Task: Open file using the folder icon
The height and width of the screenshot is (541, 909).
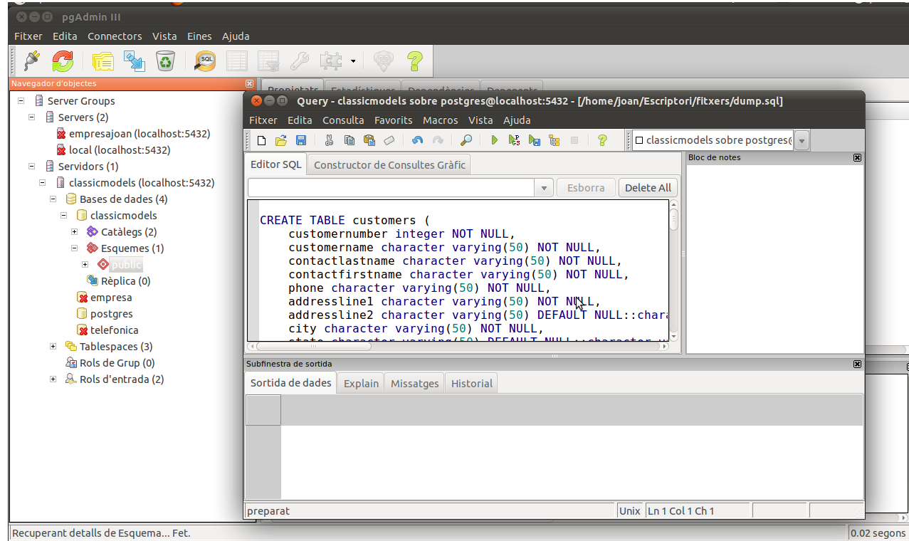Action: tap(281, 140)
